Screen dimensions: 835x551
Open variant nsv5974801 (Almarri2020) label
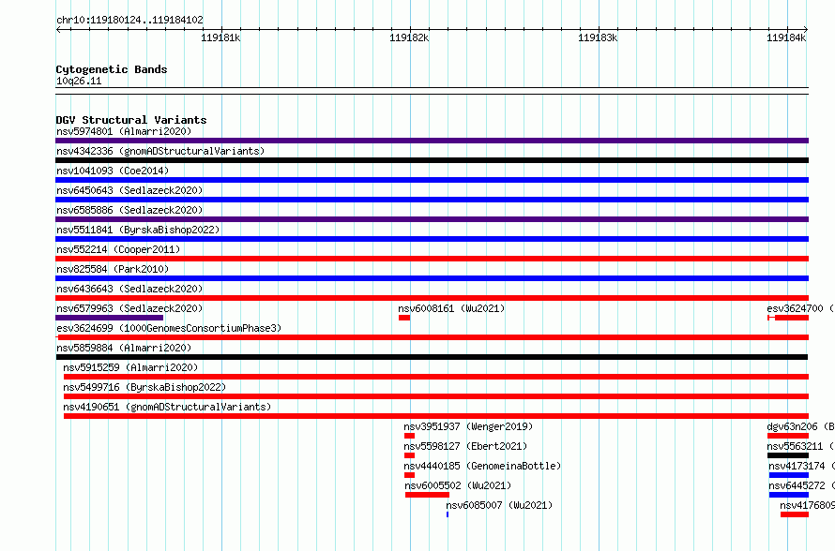(x=124, y=131)
